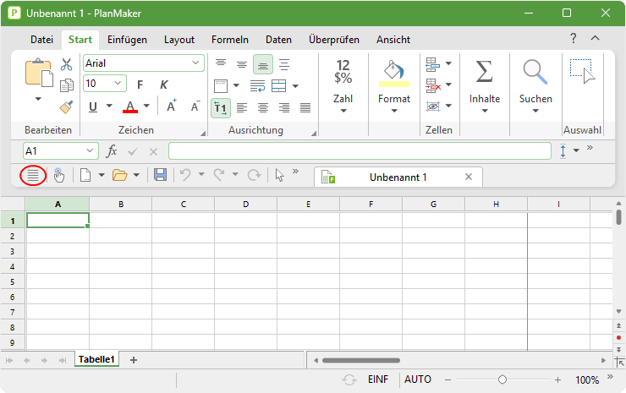This screenshot has height=393, width=626.
Task: Redo action arrow icon
Action: point(219,175)
